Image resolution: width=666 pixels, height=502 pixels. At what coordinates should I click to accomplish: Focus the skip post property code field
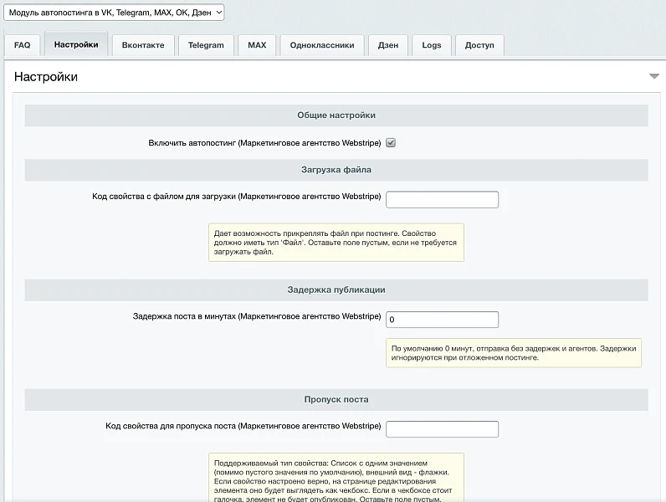(x=442, y=429)
